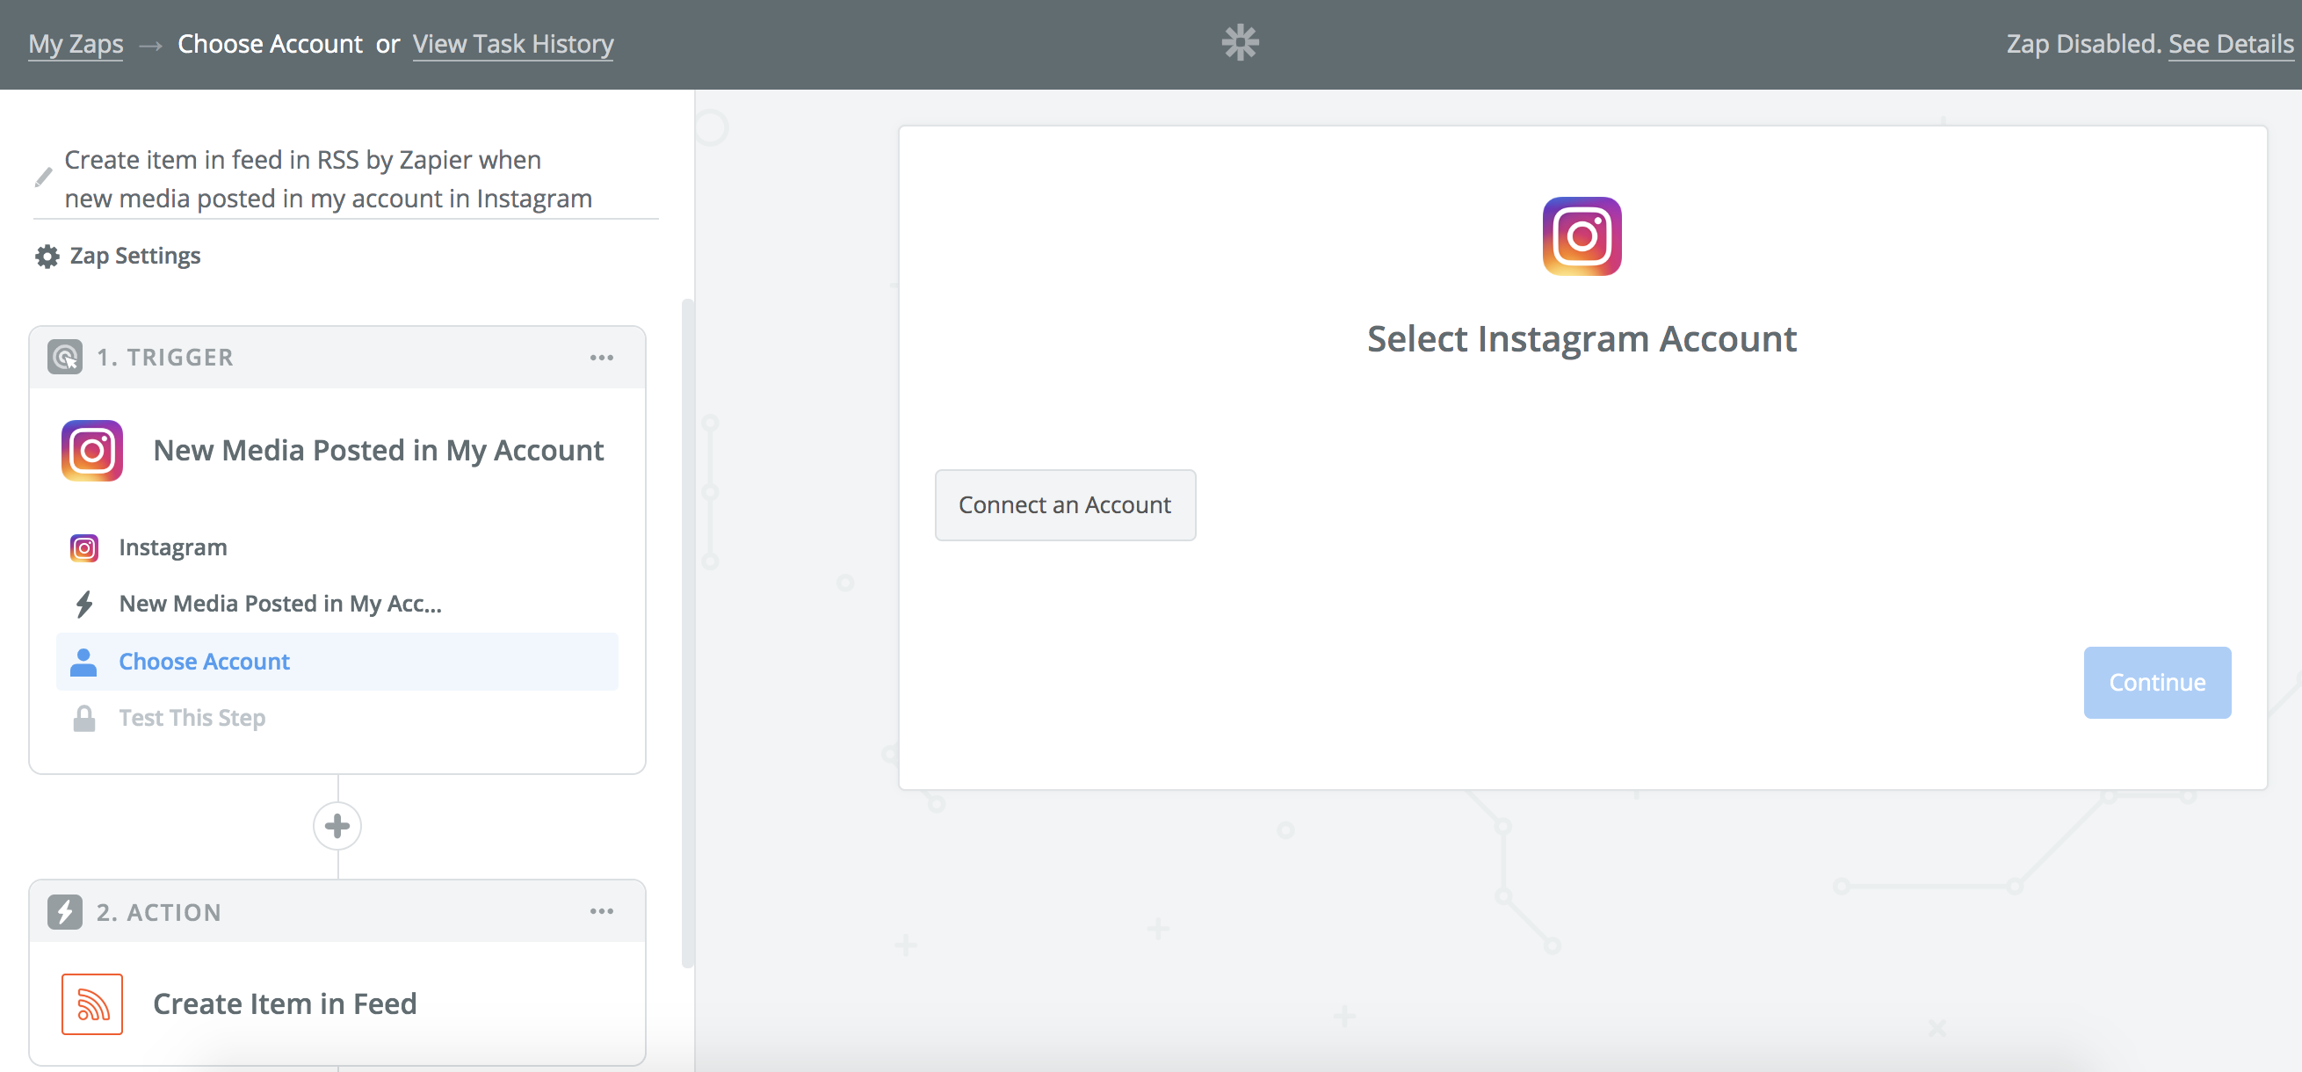Click the Zapier asterisk logo in header
2302x1072 pixels.
click(1240, 43)
